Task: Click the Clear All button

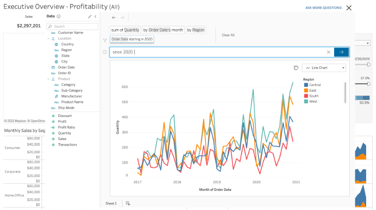Action: tap(228, 35)
